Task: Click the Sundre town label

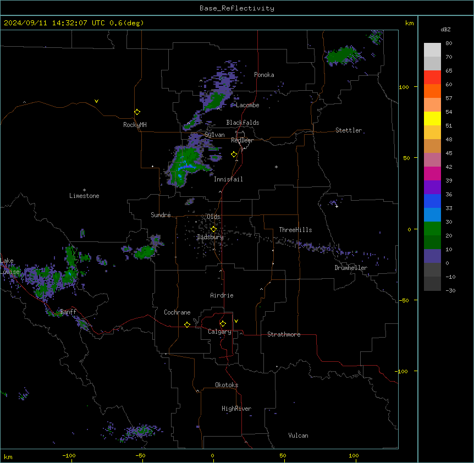Action: 161,215
